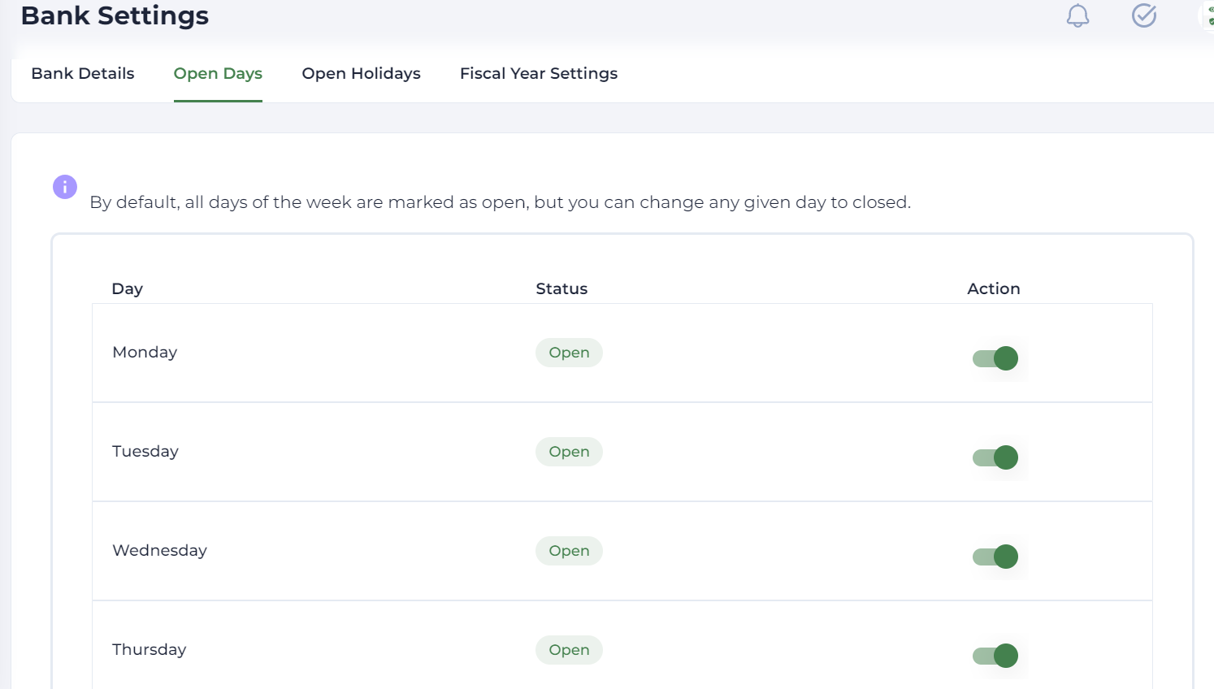Click the Day column header
The image size is (1214, 689).
[128, 288]
